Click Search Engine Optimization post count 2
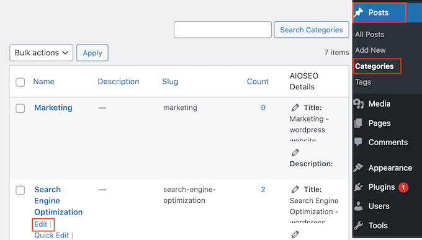This screenshot has height=240, width=422. pyautogui.click(x=263, y=189)
